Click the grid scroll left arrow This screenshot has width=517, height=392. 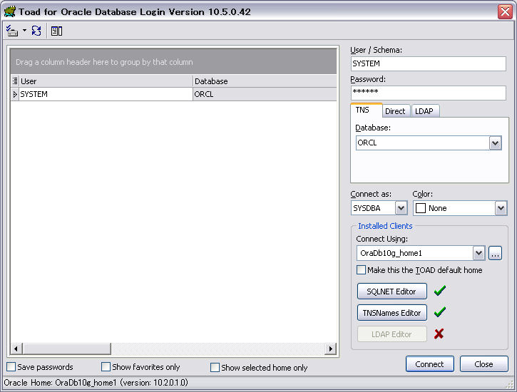(16, 349)
